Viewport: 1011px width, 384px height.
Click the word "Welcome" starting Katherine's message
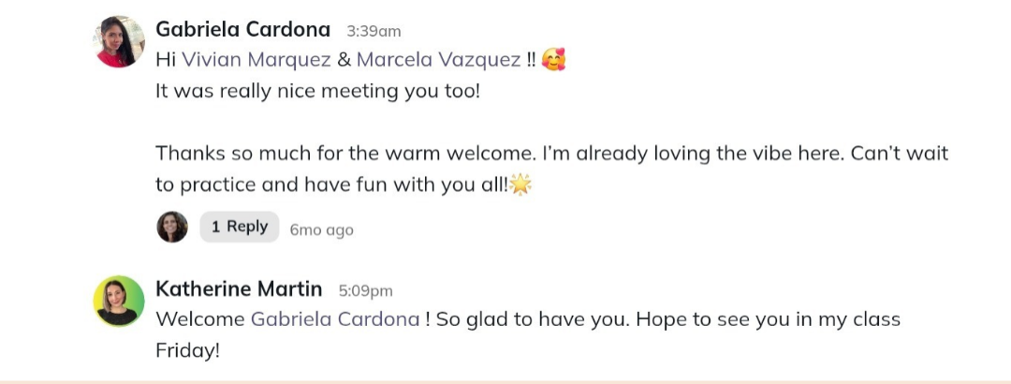(200, 319)
